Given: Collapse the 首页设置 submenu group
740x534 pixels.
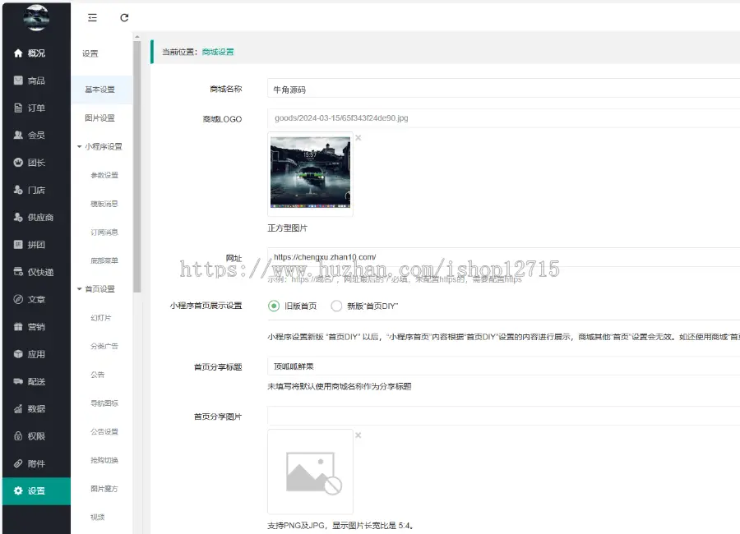Looking at the screenshot, I should 80,289.
